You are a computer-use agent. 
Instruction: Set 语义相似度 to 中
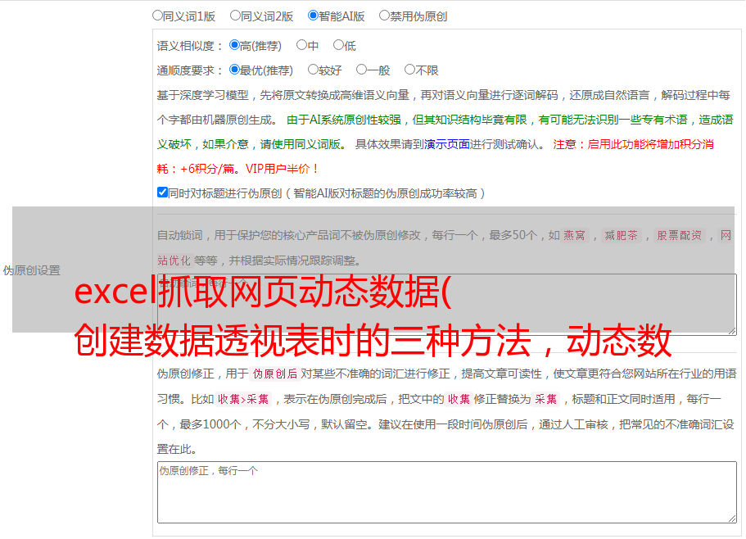[301, 45]
